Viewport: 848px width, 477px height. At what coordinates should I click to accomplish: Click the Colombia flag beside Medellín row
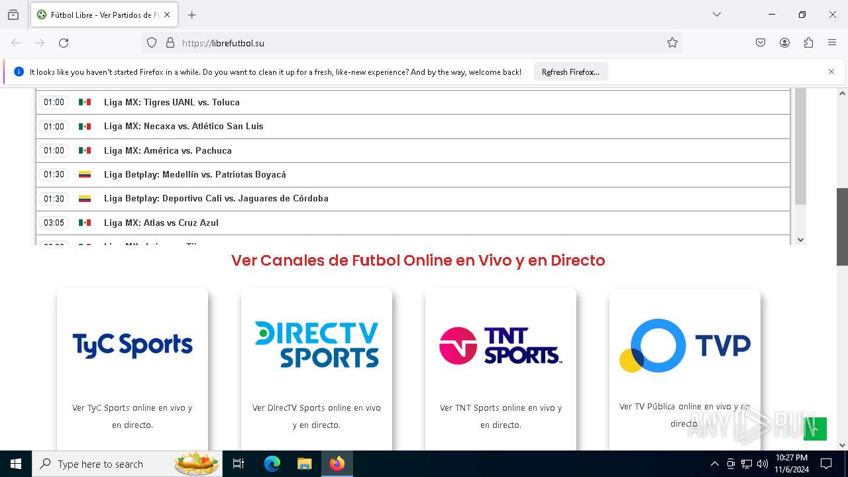tap(85, 174)
